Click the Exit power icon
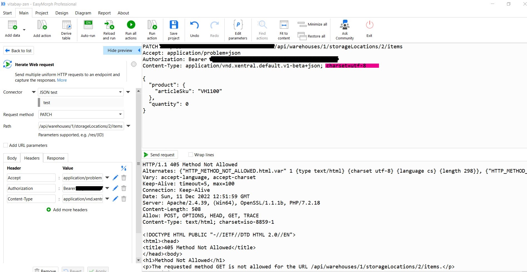 [370, 25]
